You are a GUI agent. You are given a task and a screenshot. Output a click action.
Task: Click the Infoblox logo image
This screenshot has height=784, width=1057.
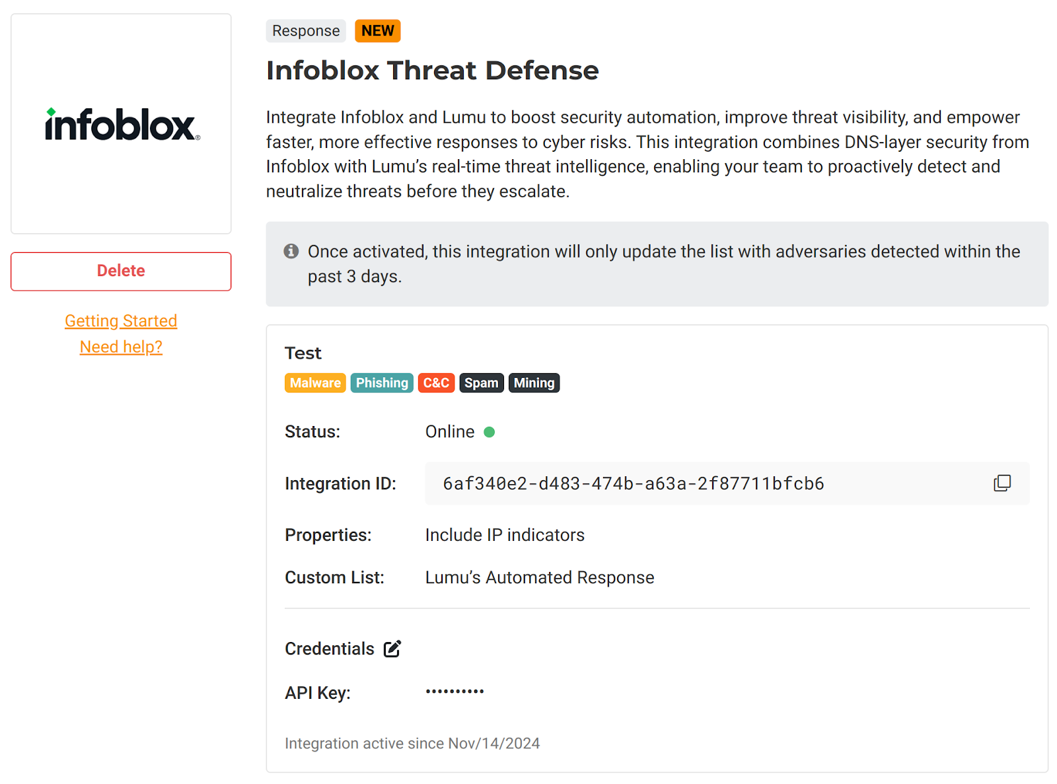[122, 124]
